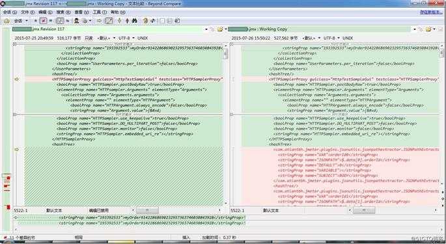Image resolution: width=446 pixels, height=244 pixels.
Task: Show all lines with the asterisk filter
Action: point(36,21)
